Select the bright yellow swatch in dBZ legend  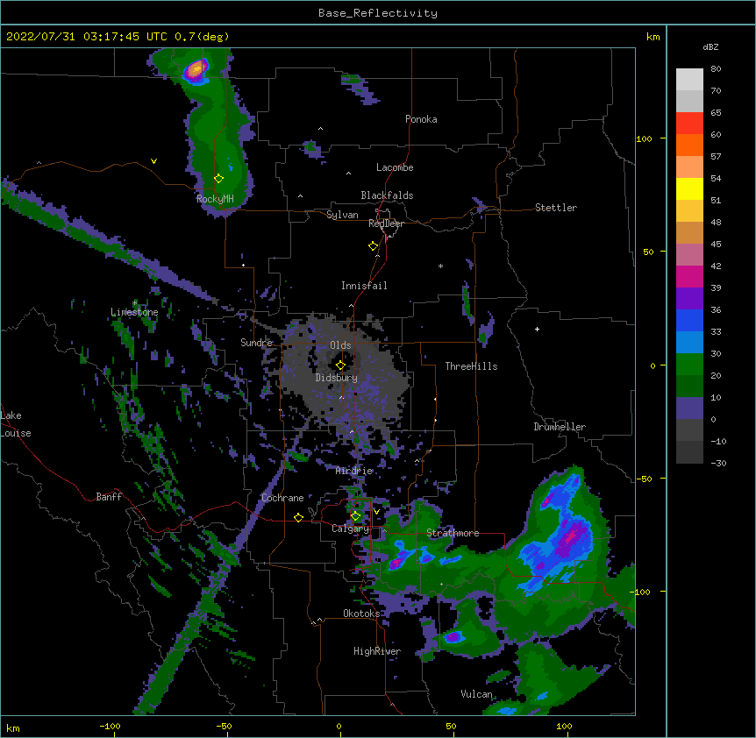689,188
